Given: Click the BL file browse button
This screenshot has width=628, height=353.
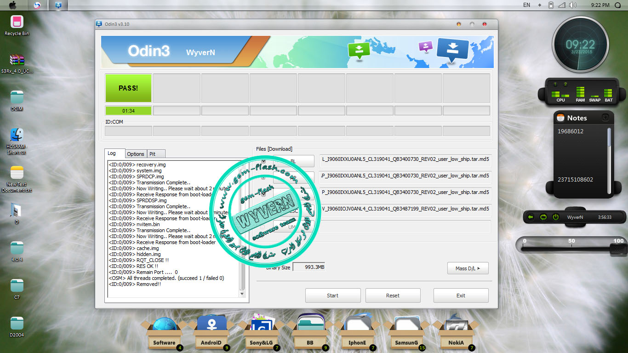Looking at the screenshot, I should coord(293,161).
